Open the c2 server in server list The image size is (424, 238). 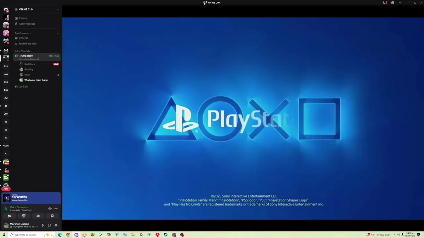pyautogui.click(x=6, y=98)
